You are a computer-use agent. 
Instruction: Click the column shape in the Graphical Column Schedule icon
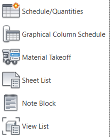(x=6, y=34)
